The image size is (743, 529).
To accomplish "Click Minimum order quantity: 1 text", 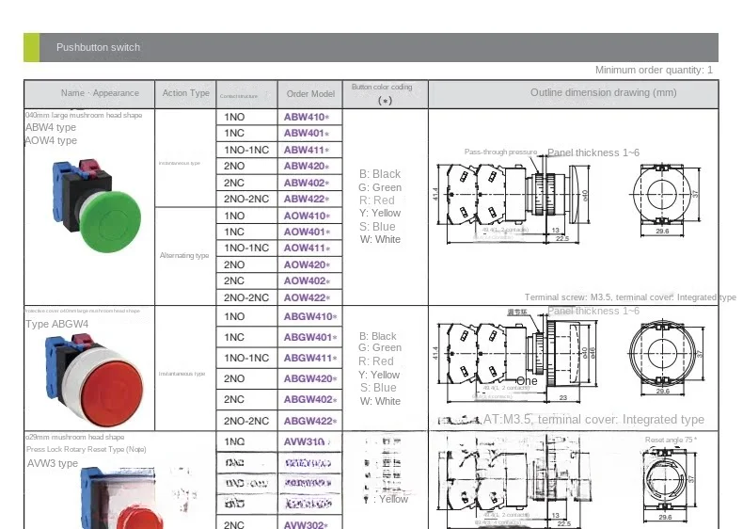I will pyautogui.click(x=654, y=71).
